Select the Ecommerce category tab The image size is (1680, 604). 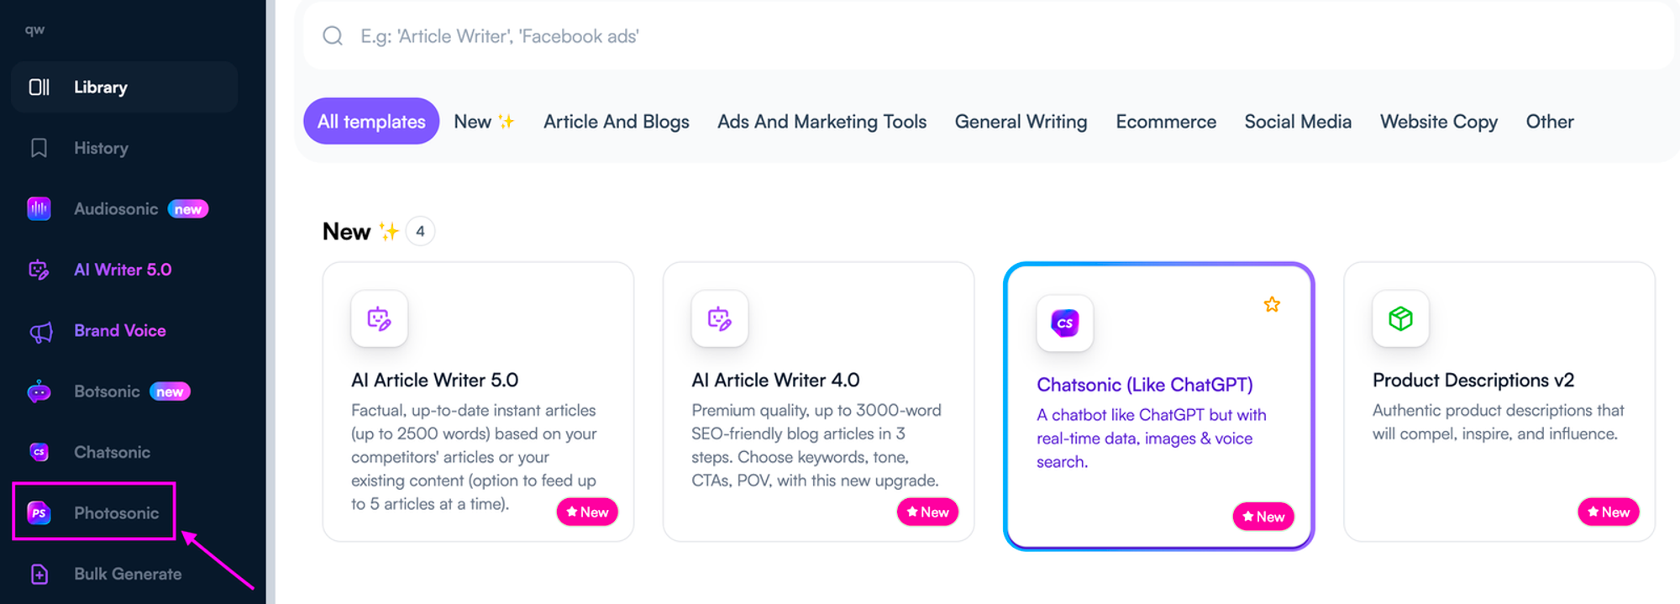click(1165, 122)
